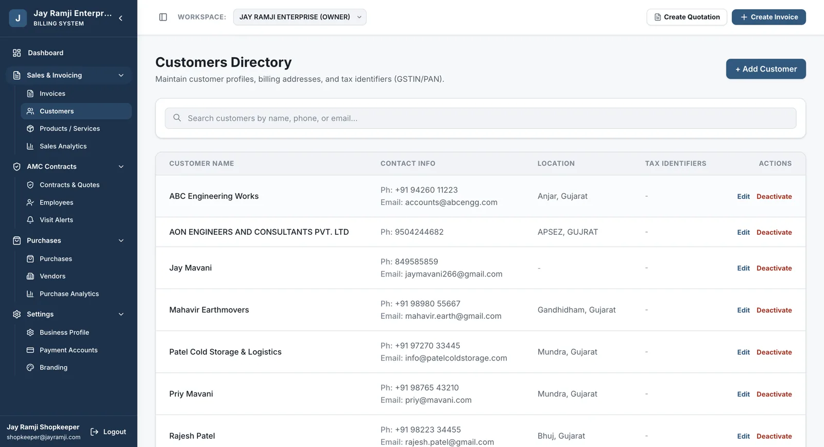This screenshot has height=447, width=824.
Task: Open the Dashboard menu item
Action: point(68,53)
